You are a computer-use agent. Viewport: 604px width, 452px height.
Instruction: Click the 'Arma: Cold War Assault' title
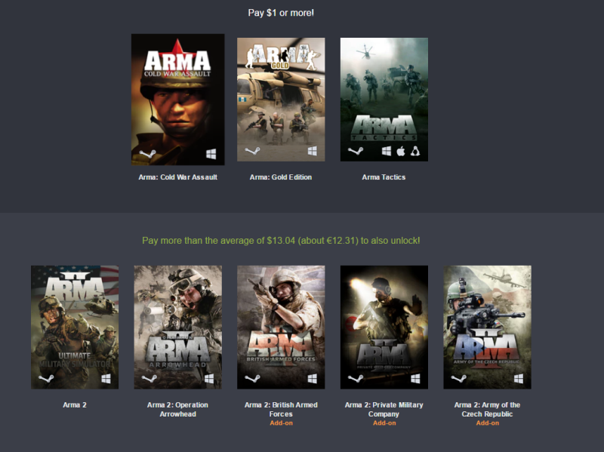pyautogui.click(x=178, y=177)
